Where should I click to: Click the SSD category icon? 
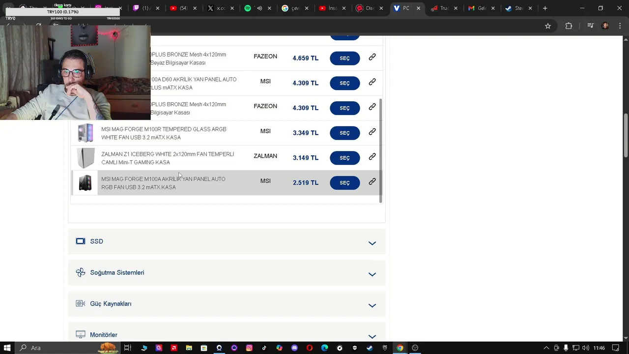(81, 241)
